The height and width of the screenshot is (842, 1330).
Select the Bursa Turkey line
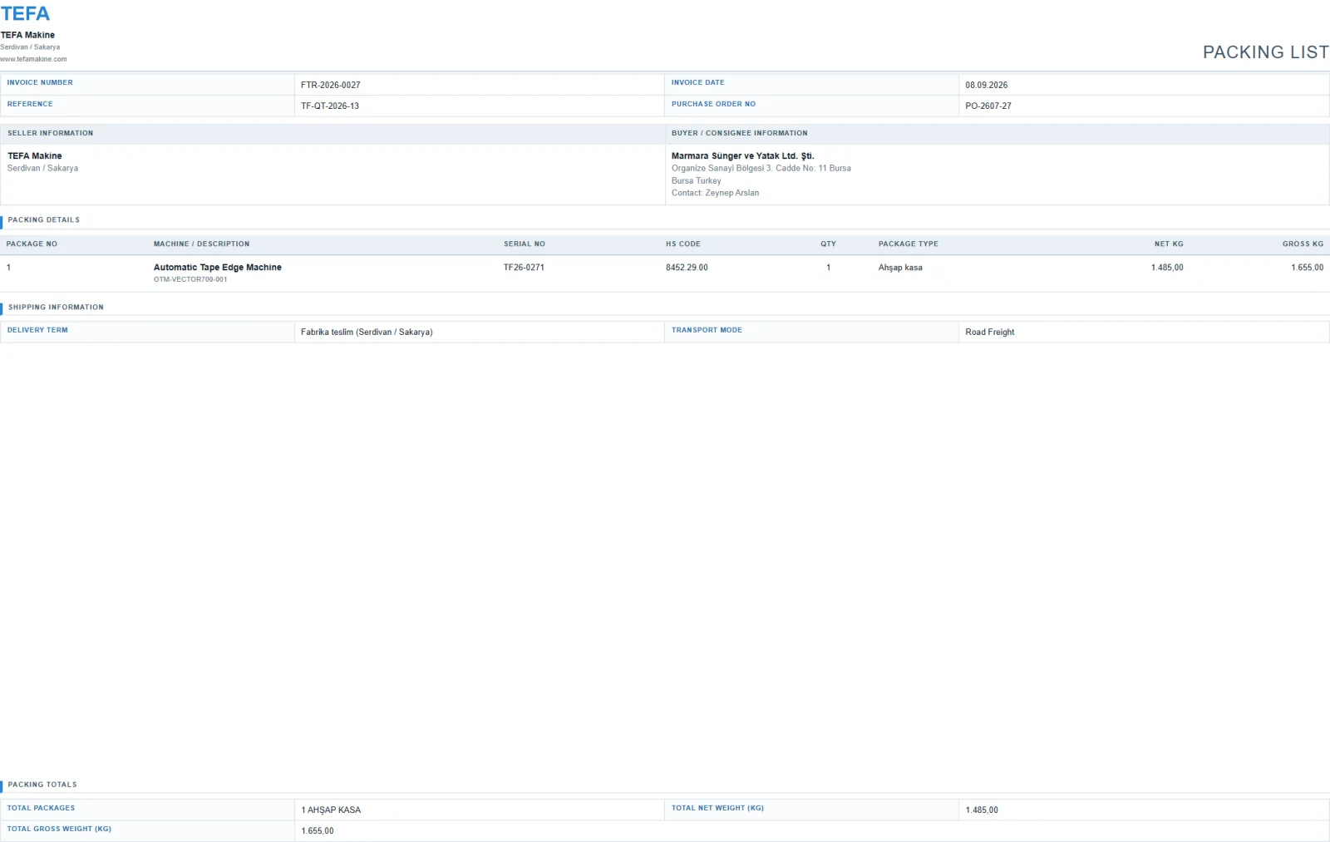(697, 180)
